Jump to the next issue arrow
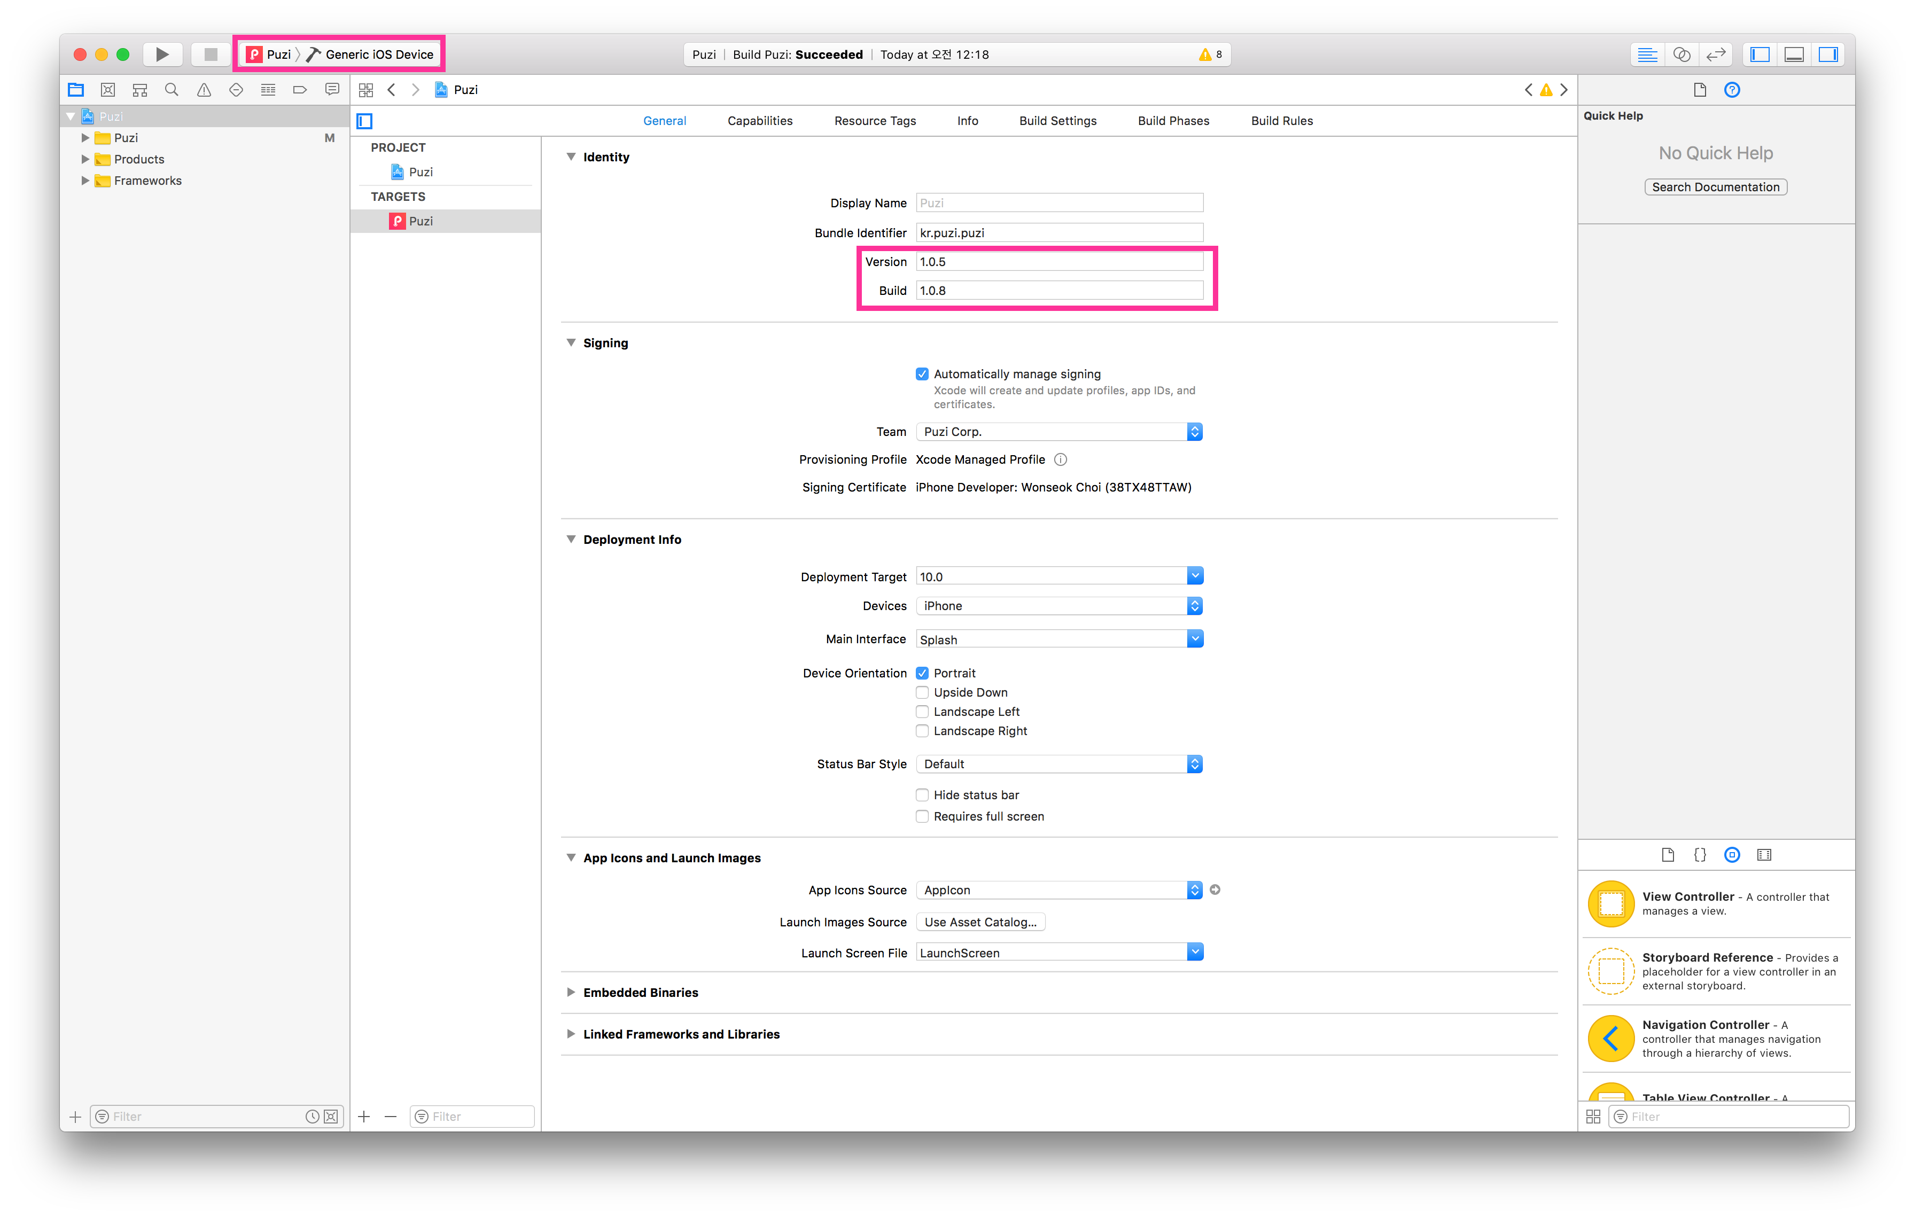This screenshot has height=1217, width=1915. (x=1563, y=90)
